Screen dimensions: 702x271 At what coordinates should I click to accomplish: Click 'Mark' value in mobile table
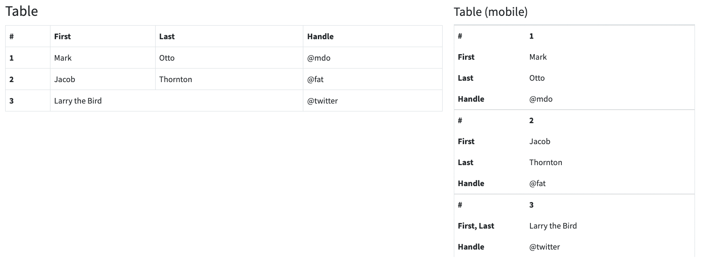point(538,57)
